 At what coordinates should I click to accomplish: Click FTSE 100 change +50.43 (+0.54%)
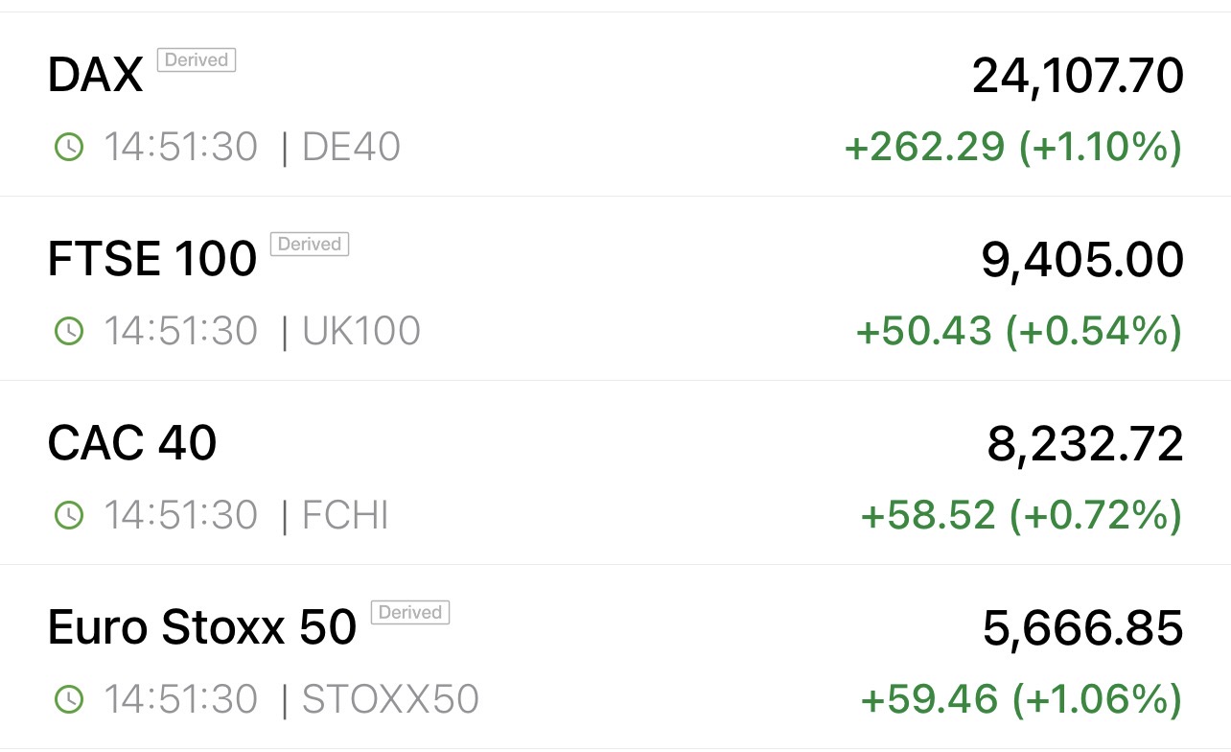click(1019, 332)
